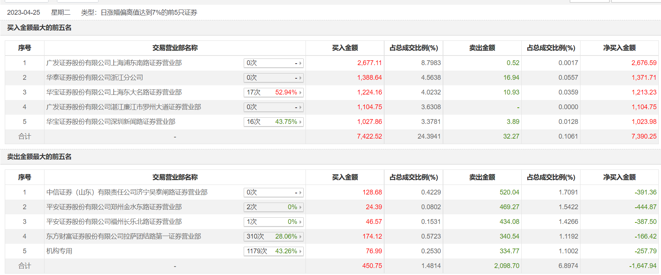Click 净买入金额 header in the sell table
Screen dimensions: 661x275
point(619,177)
